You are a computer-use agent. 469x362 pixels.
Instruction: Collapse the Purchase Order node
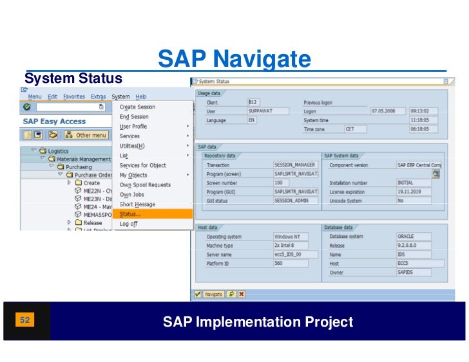61,174
